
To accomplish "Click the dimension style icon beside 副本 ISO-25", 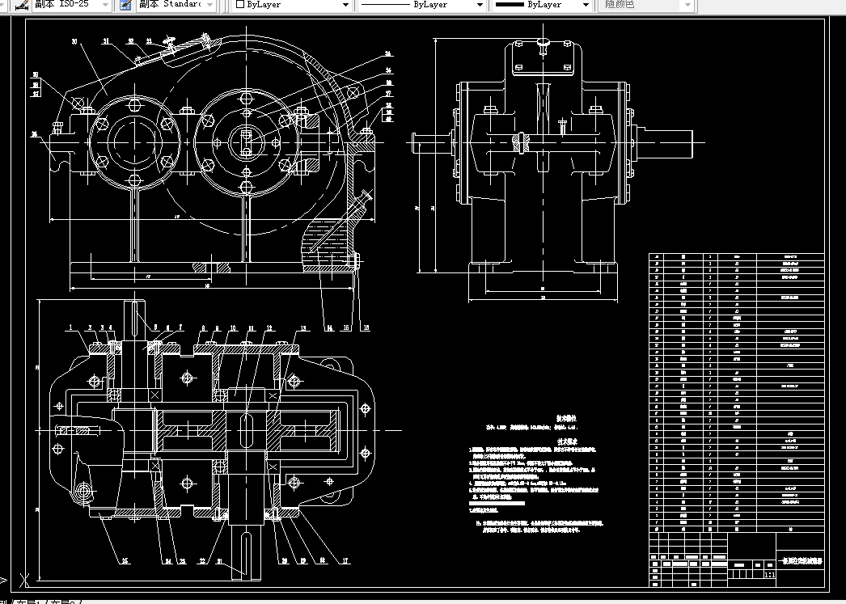I will pyautogui.click(x=22, y=5).
